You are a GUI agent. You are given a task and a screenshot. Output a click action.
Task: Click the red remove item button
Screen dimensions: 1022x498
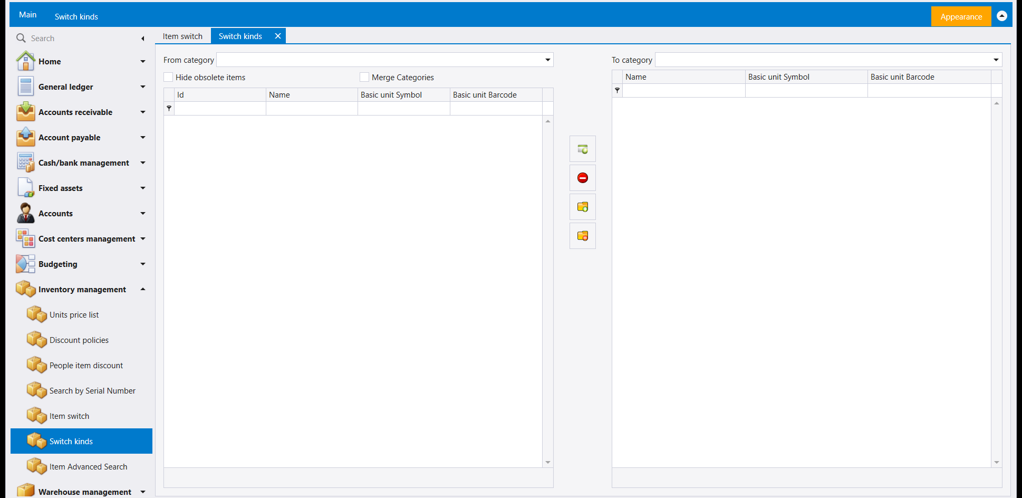pyautogui.click(x=583, y=178)
